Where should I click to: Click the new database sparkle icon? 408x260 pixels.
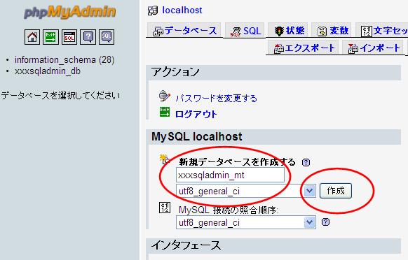pyautogui.click(x=165, y=159)
